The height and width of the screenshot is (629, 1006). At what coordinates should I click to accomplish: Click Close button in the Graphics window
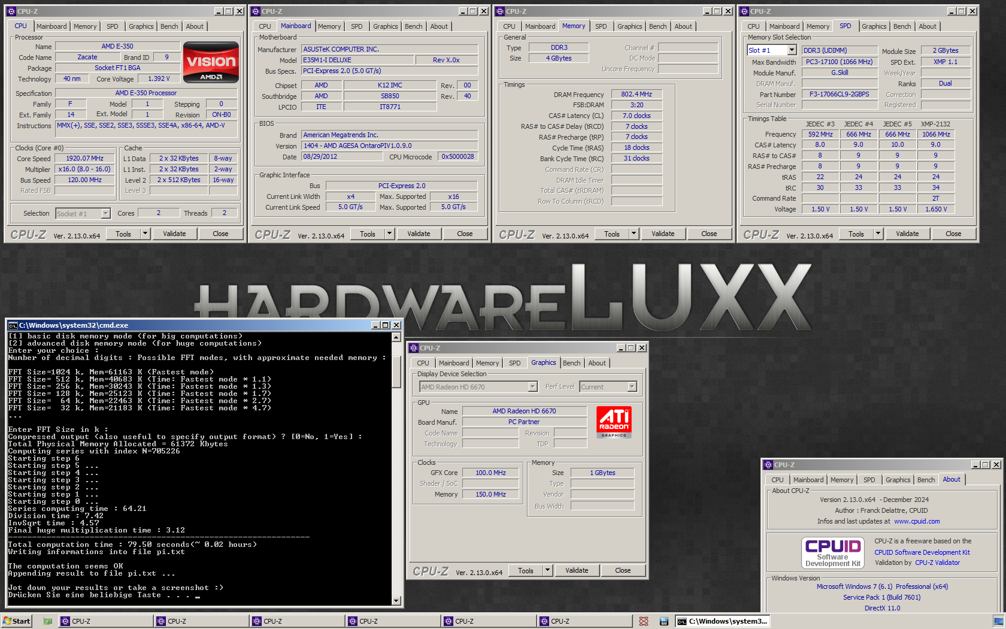(x=623, y=570)
